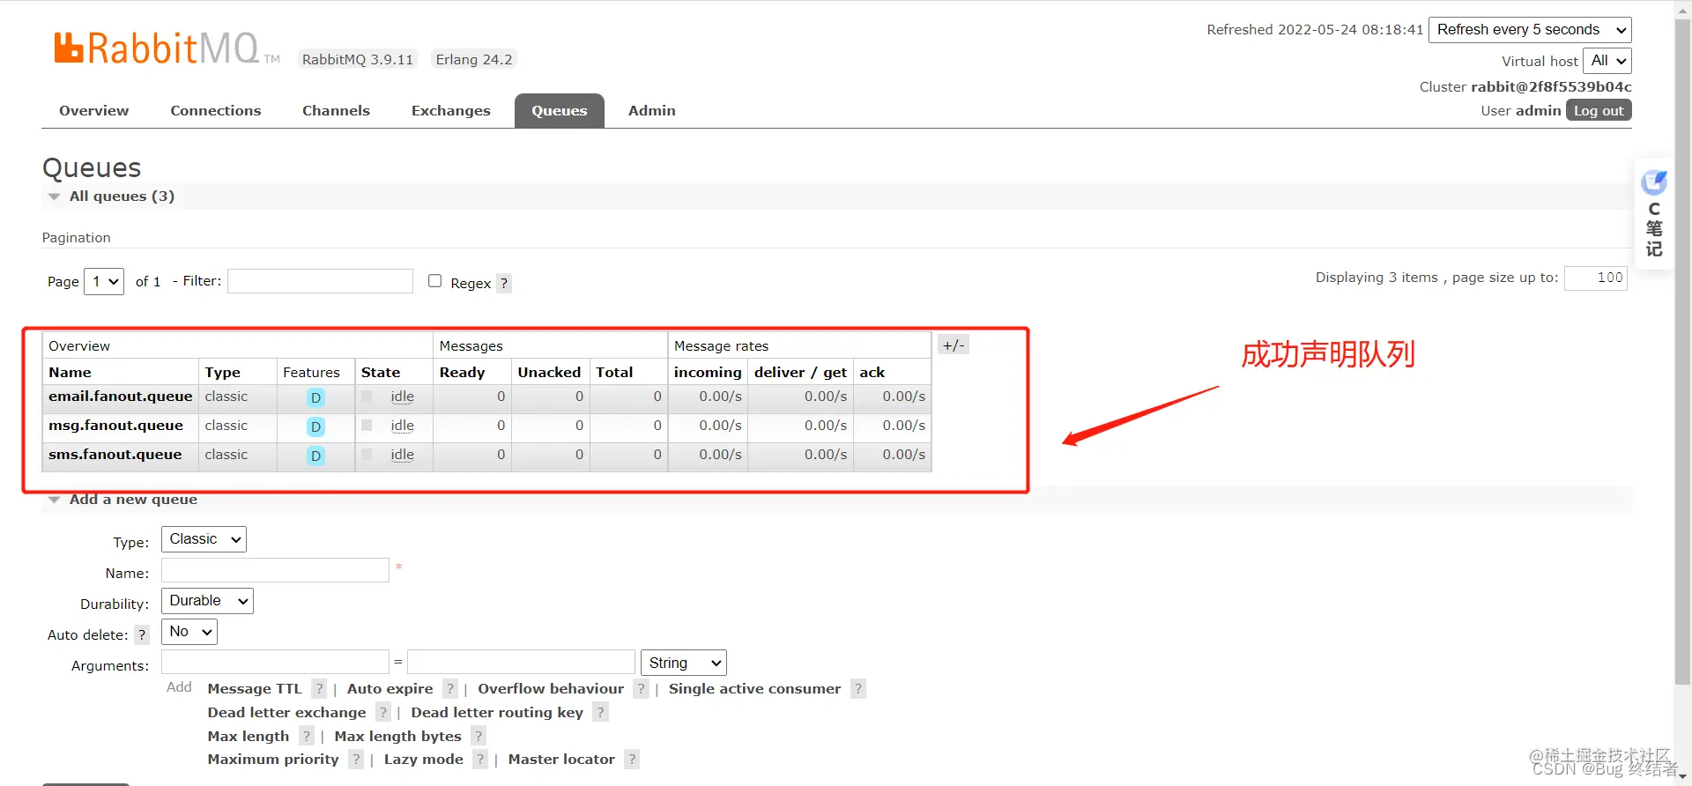The image size is (1692, 786).
Task: Click the Lazy mode argument link
Action: click(423, 760)
